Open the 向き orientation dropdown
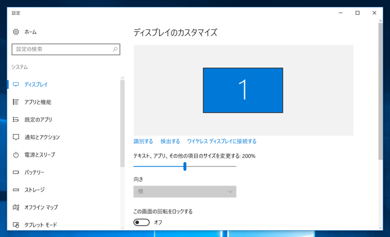 tap(185, 192)
